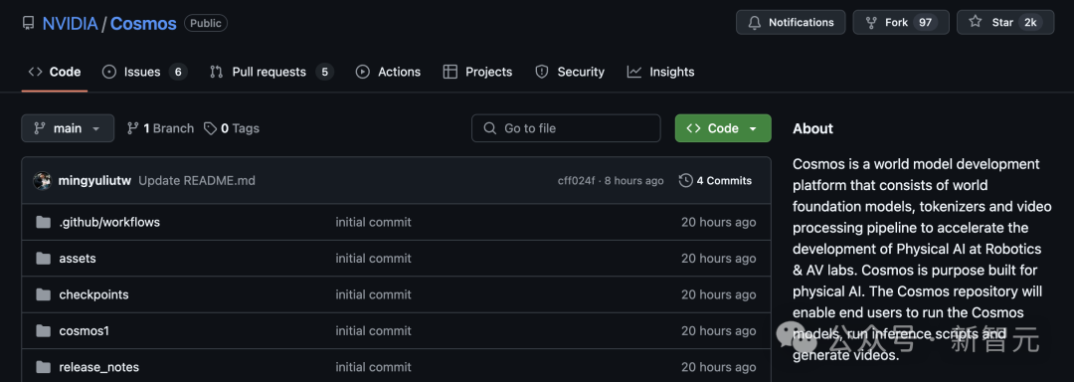Image resolution: width=1074 pixels, height=382 pixels.
Task: Open the checkpoints folder
Action: pos(93,294)
